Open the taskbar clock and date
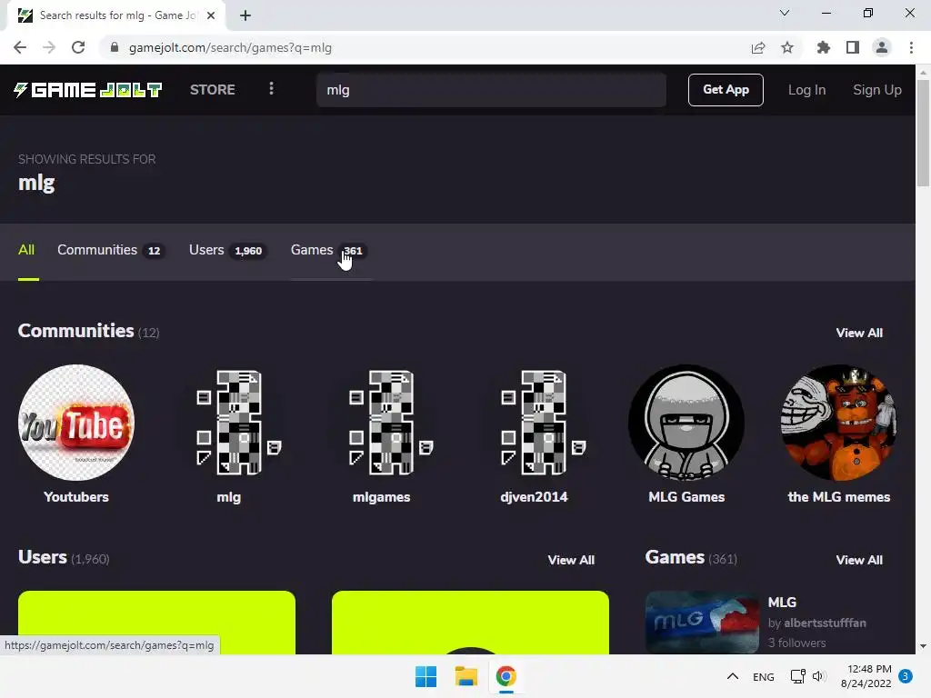This screenshot has width=931, height=698. point(866,676)
